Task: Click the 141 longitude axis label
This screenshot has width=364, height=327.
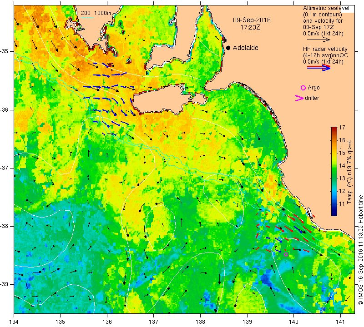Action: click(340, 322)
